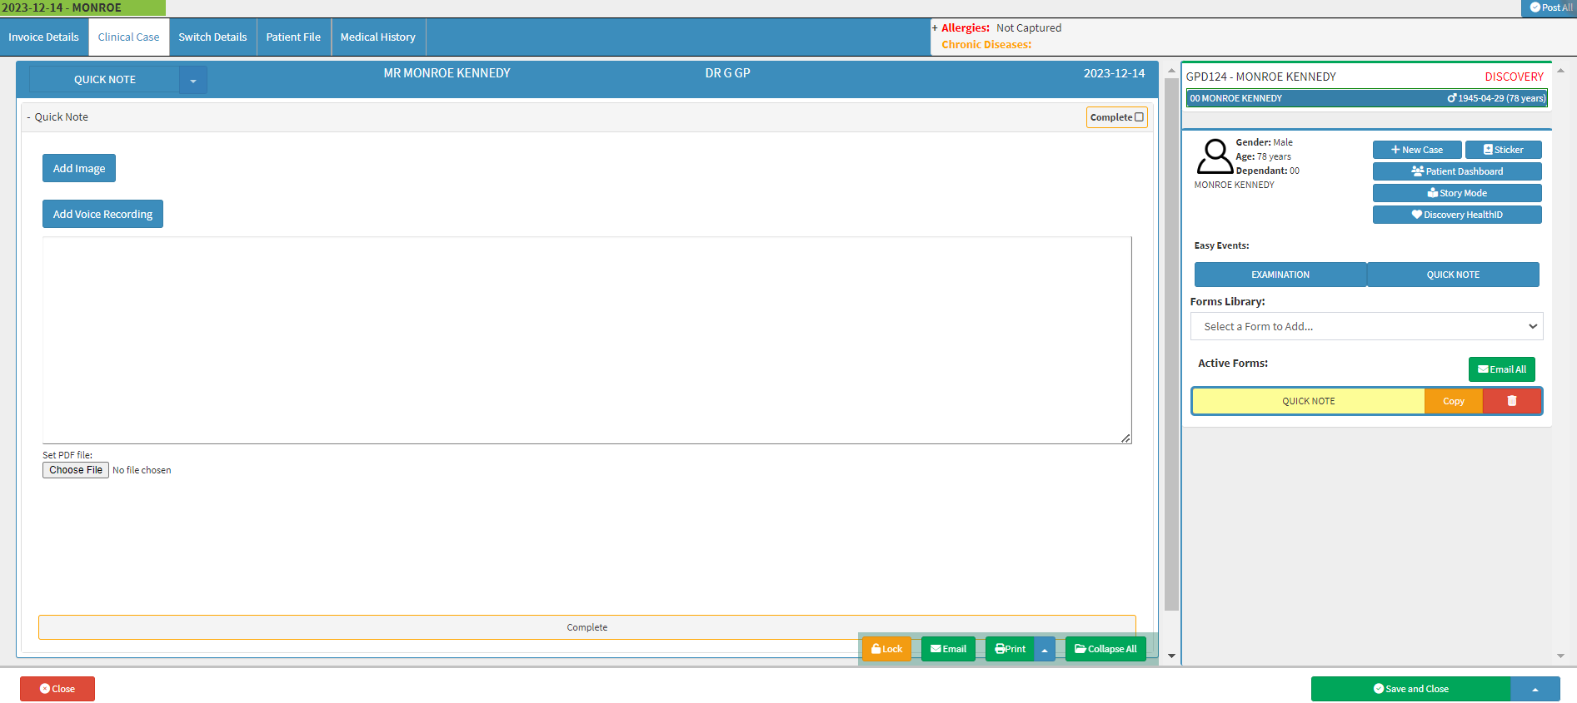1577x703 pixels.
Task: Open Discovery HealthID heart button
Action: point(1456,215)
